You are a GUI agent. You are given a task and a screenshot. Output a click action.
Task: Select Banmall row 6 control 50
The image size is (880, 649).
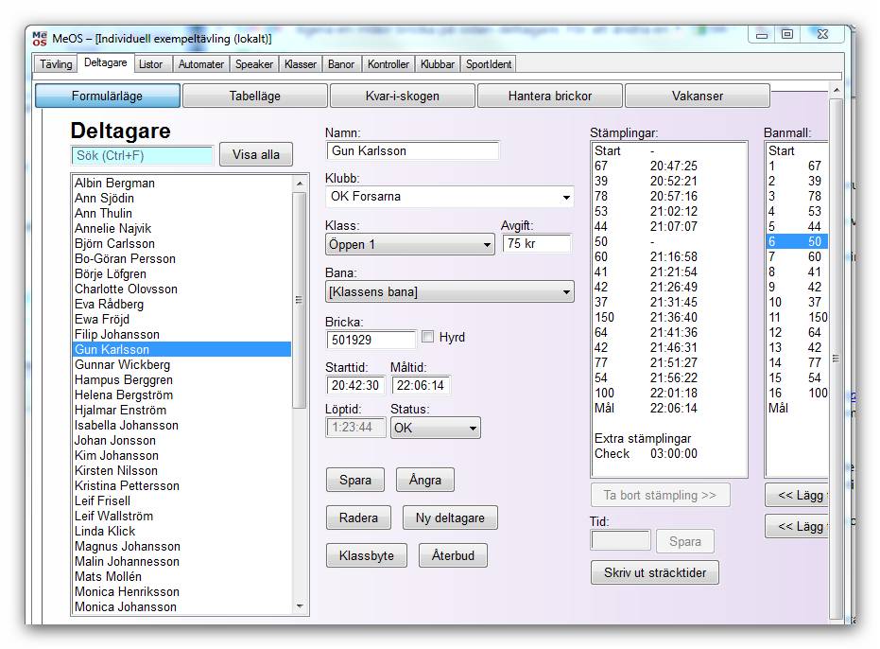[797, 242]
